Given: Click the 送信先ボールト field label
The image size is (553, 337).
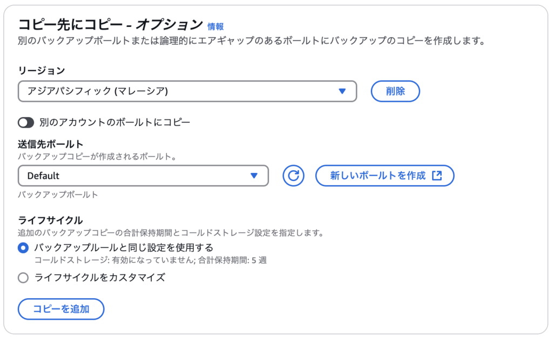Looking at the screenshot, I should click(x=50, y=144).
